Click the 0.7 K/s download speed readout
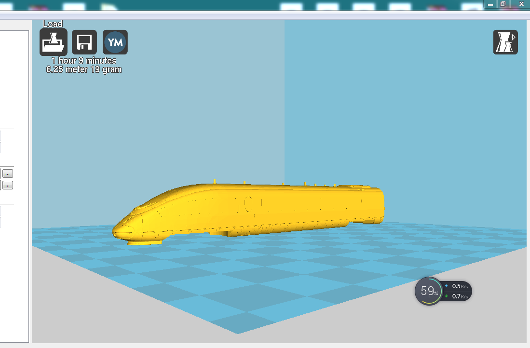This screenshot has width=530, height=348. pyautogui.click(x=460, y=296)
